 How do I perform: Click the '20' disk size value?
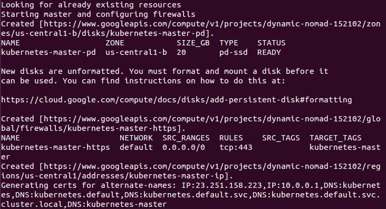coord(181,52)
